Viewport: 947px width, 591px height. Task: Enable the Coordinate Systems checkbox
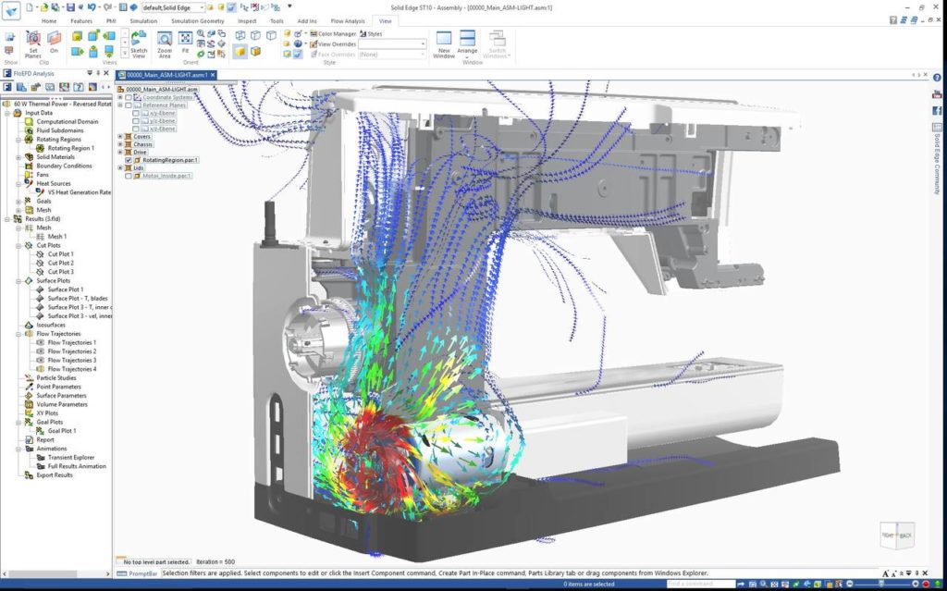point(129,97)
